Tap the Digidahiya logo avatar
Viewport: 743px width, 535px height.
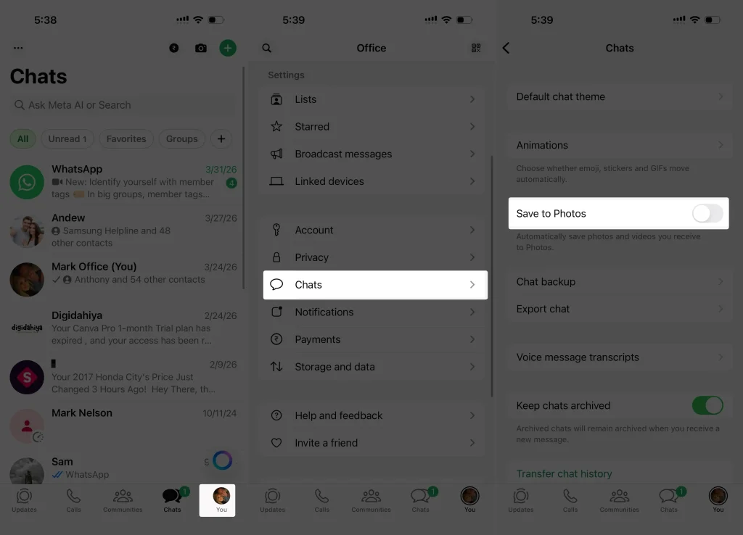27,328
